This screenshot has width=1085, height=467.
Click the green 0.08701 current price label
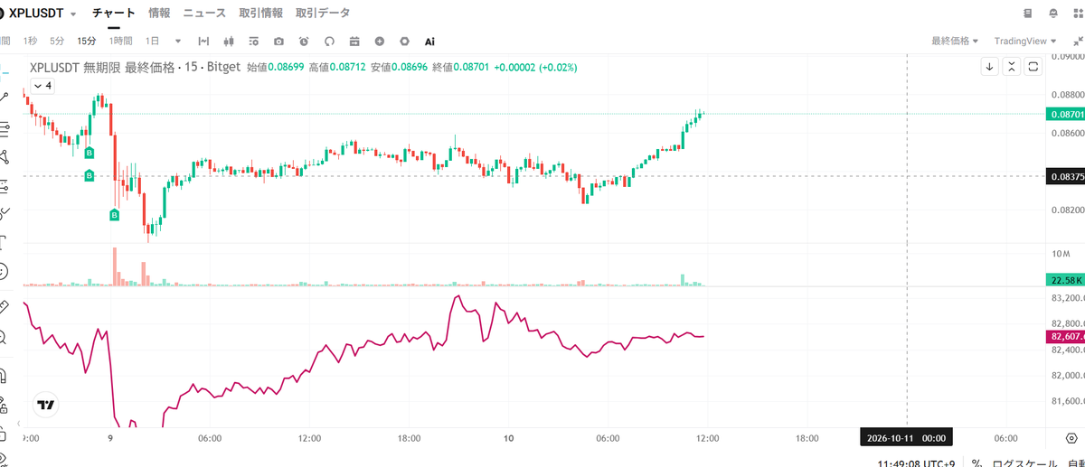(x=1063, y=115)
